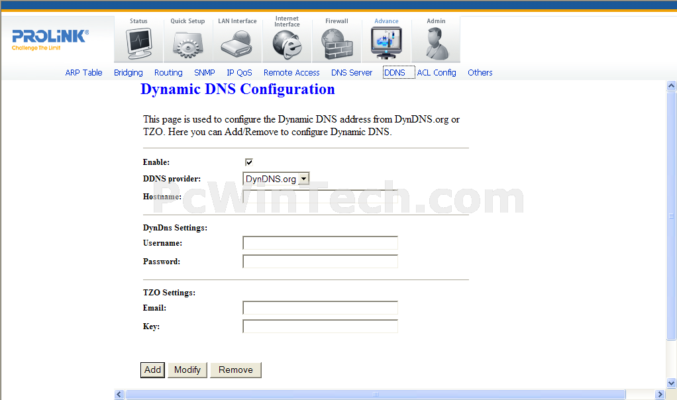Open the Quick Setup gear icon
Image resolution: width=677 pixels, height=400 pixels.
tap(188, 45)
